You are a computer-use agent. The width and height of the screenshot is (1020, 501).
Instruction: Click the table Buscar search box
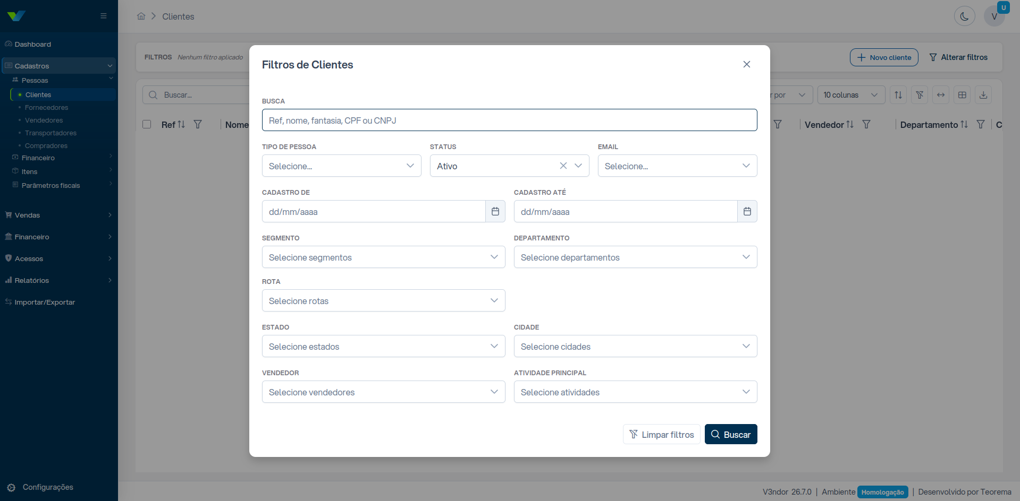pyautogui.click(x=196, y=94)
